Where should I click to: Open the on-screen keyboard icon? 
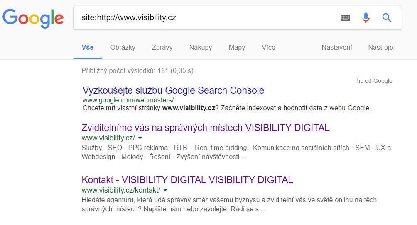pyautogui.click(x=345, y=18)
